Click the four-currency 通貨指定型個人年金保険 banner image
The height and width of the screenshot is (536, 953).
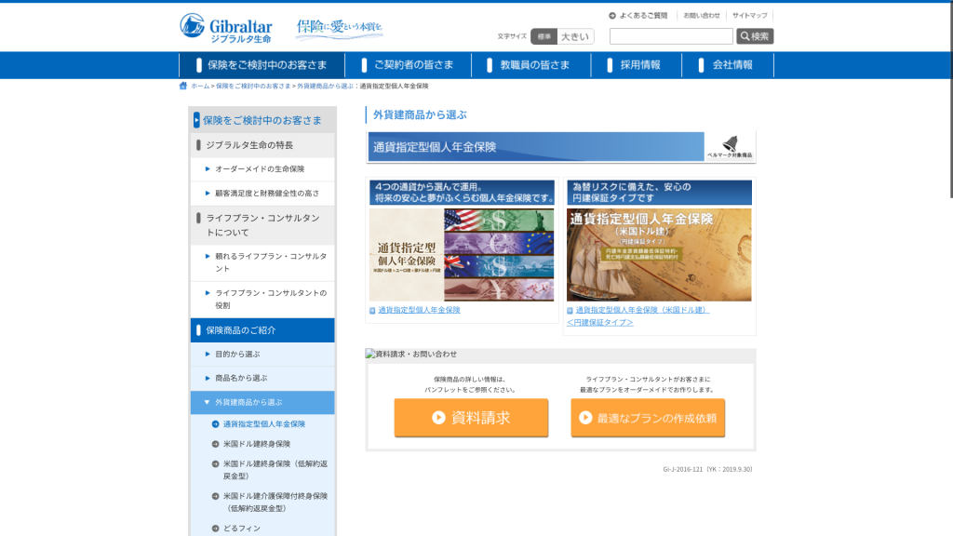pos(462,255)
